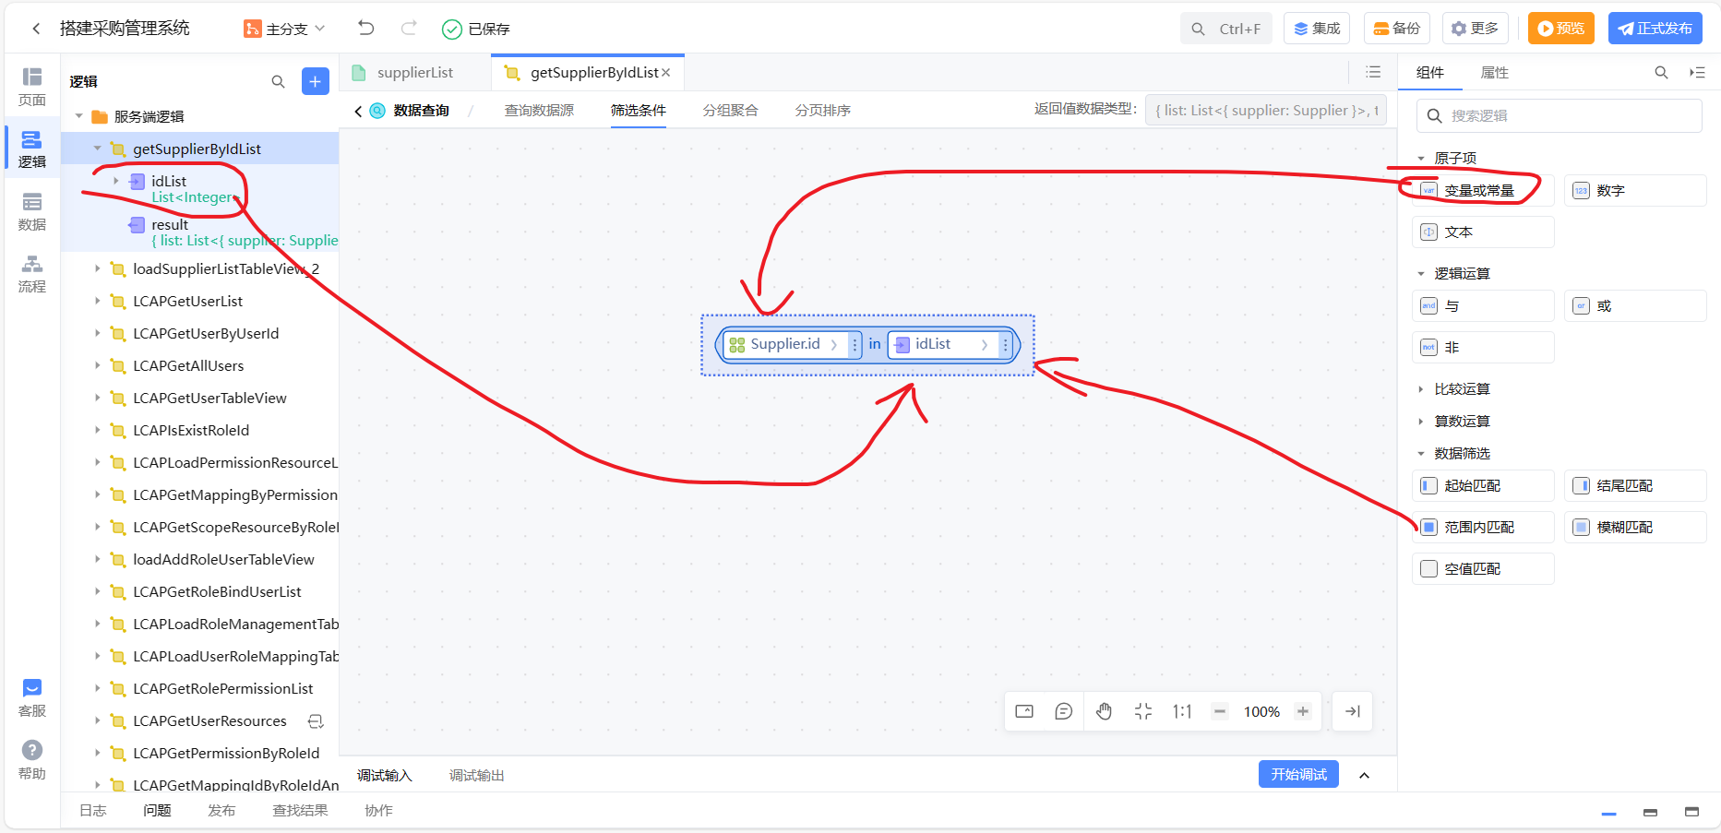The width and height of the screenshot is (1721, 833).
Task: Select loadAddRoleUserTableView logic
Action: (223, 559)
